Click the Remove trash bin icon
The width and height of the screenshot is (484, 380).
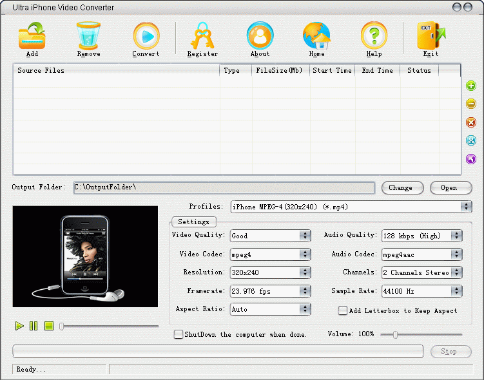[x=88, y=36]
